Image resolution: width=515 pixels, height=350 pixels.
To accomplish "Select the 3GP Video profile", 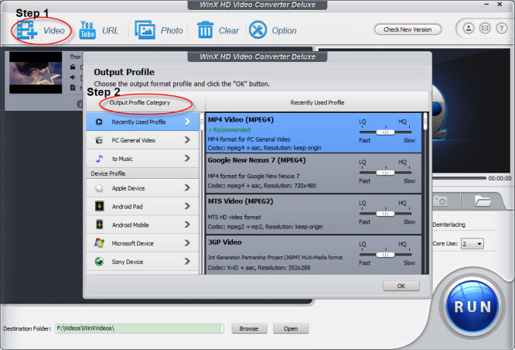I will [313, 255].
